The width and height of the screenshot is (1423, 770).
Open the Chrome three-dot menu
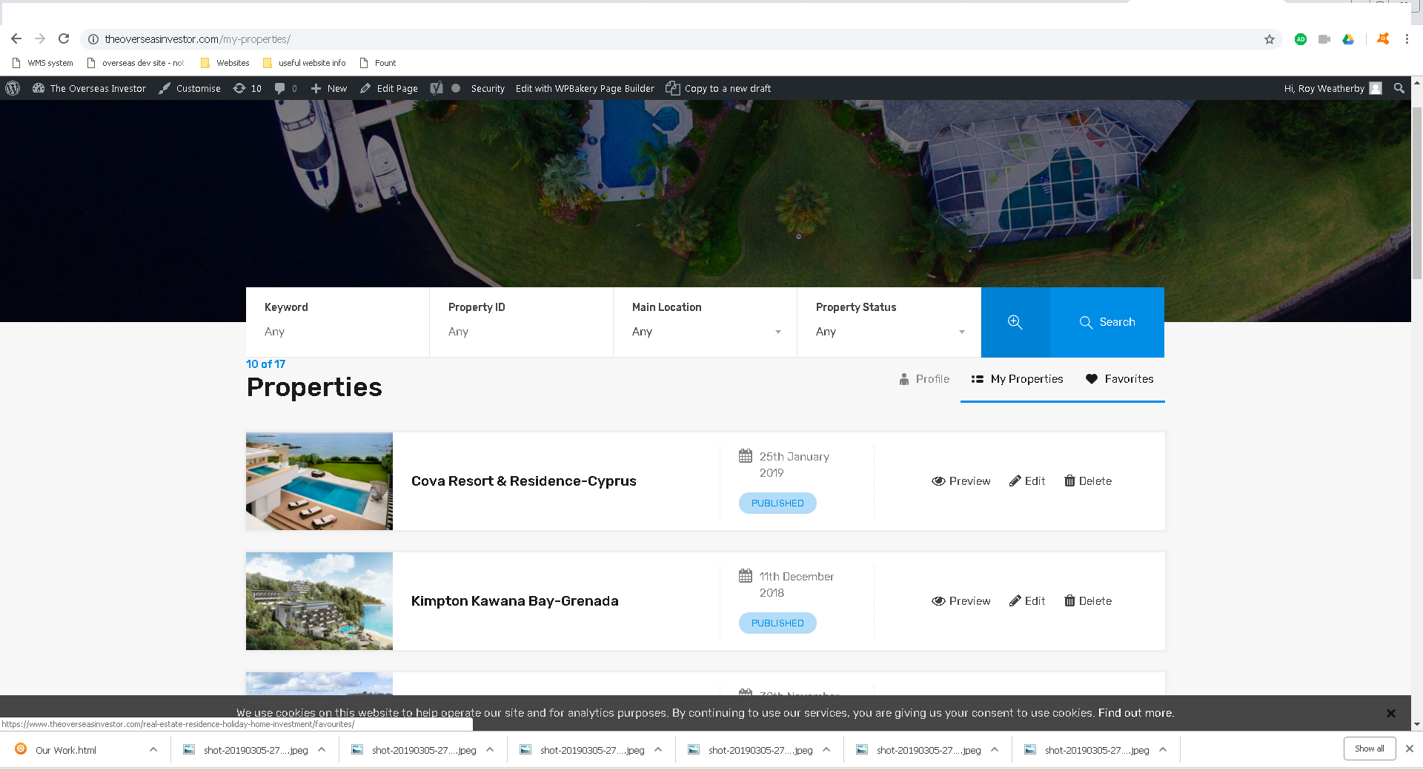click(x=1406, y=39)
